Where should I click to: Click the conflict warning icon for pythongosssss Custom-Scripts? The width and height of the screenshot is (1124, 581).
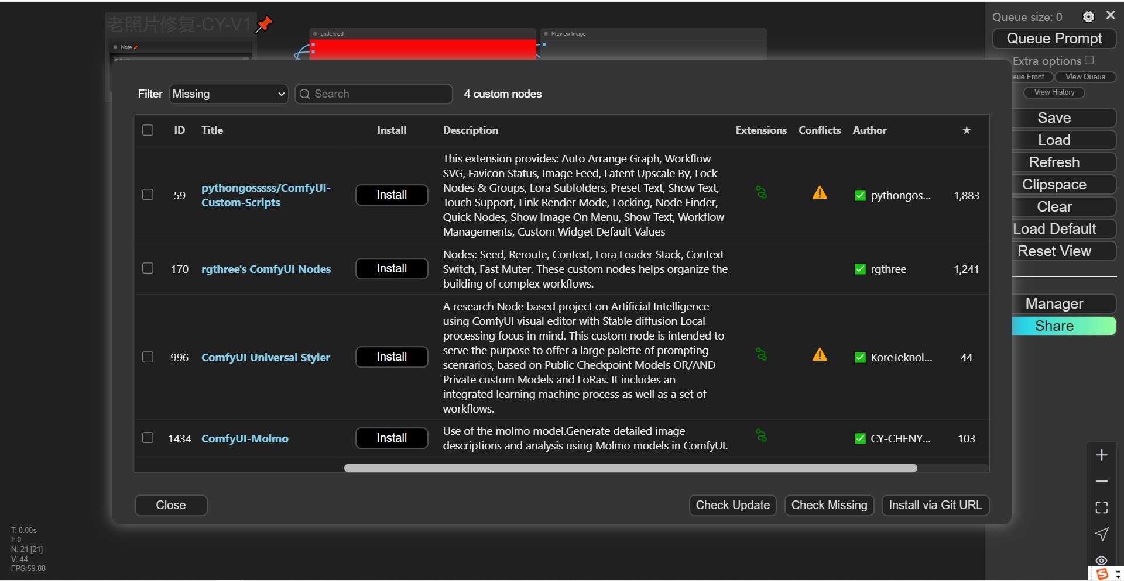click(x=820, y=192)
